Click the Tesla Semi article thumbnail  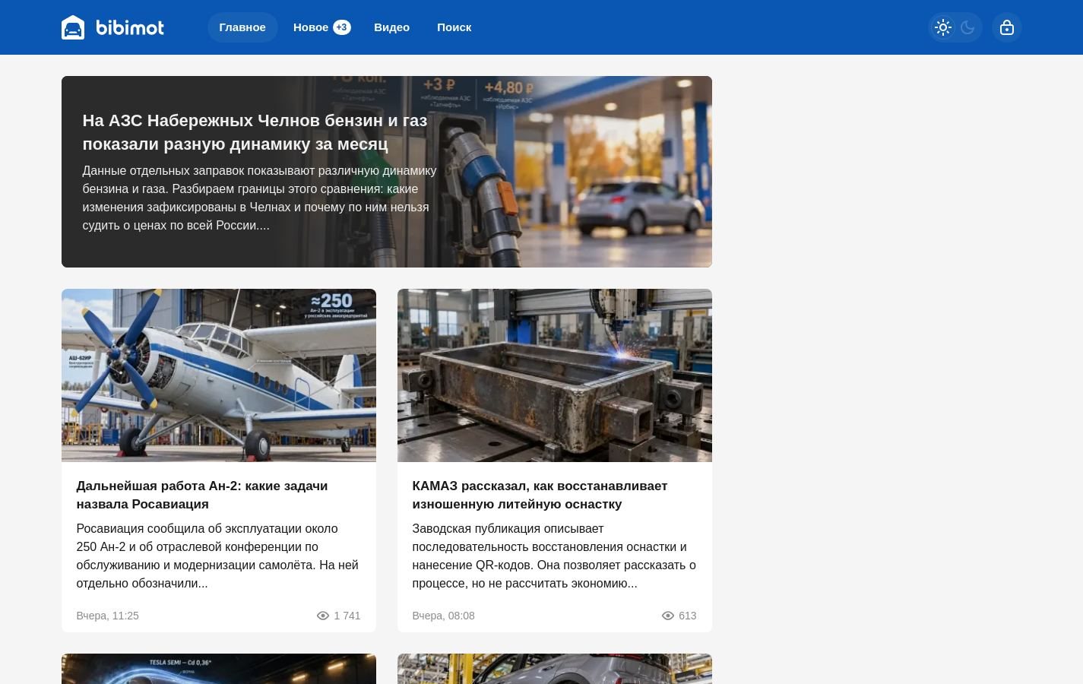219,669
